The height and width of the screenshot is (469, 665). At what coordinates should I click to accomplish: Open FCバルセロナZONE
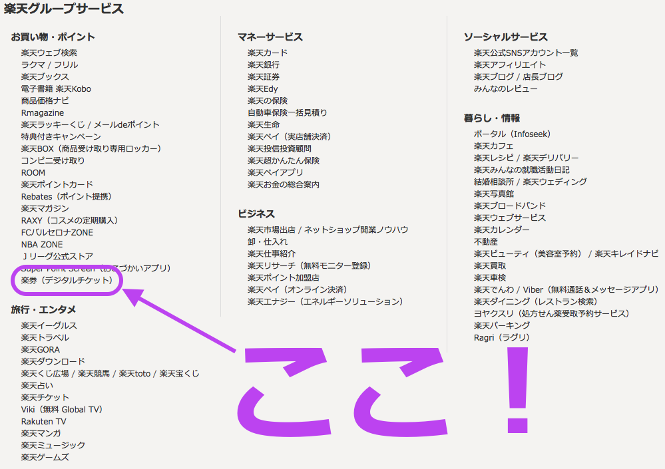tap(57, 233)
